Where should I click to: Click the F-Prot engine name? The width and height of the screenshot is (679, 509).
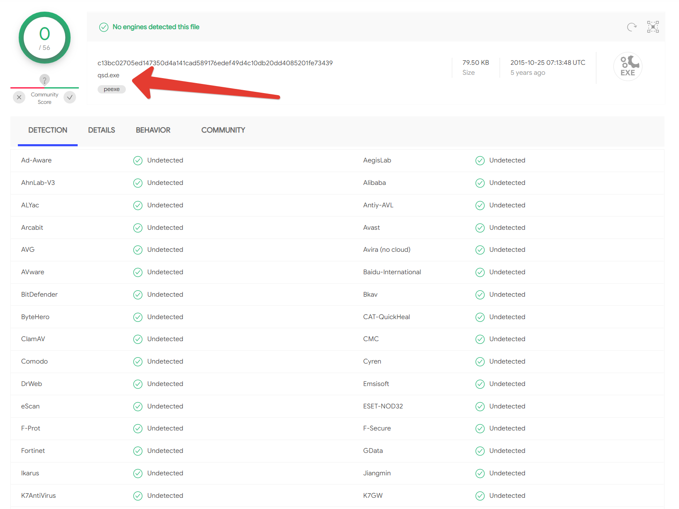coord(31,428)
